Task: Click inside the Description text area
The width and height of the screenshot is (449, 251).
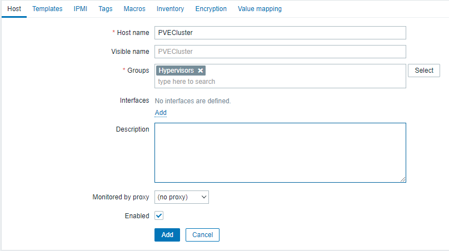Action: (280, 153)
